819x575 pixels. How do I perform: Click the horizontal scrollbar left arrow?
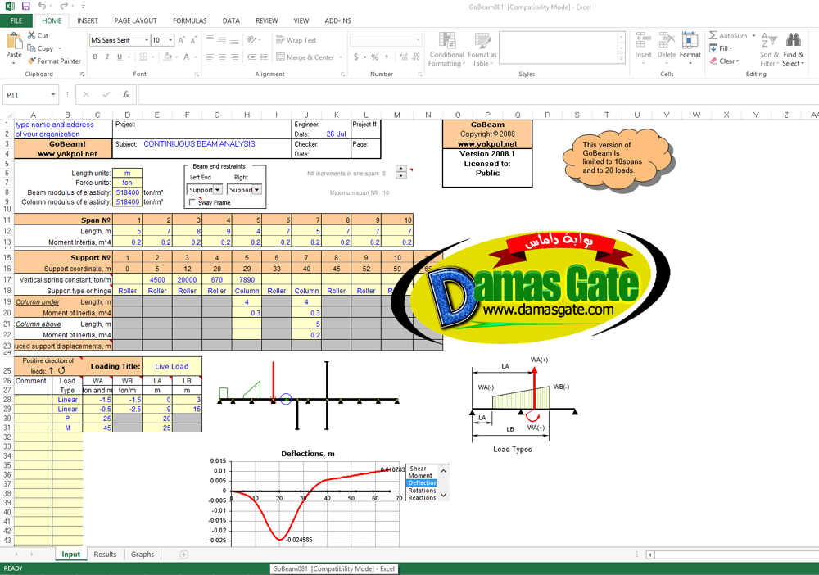click(649, 555)
